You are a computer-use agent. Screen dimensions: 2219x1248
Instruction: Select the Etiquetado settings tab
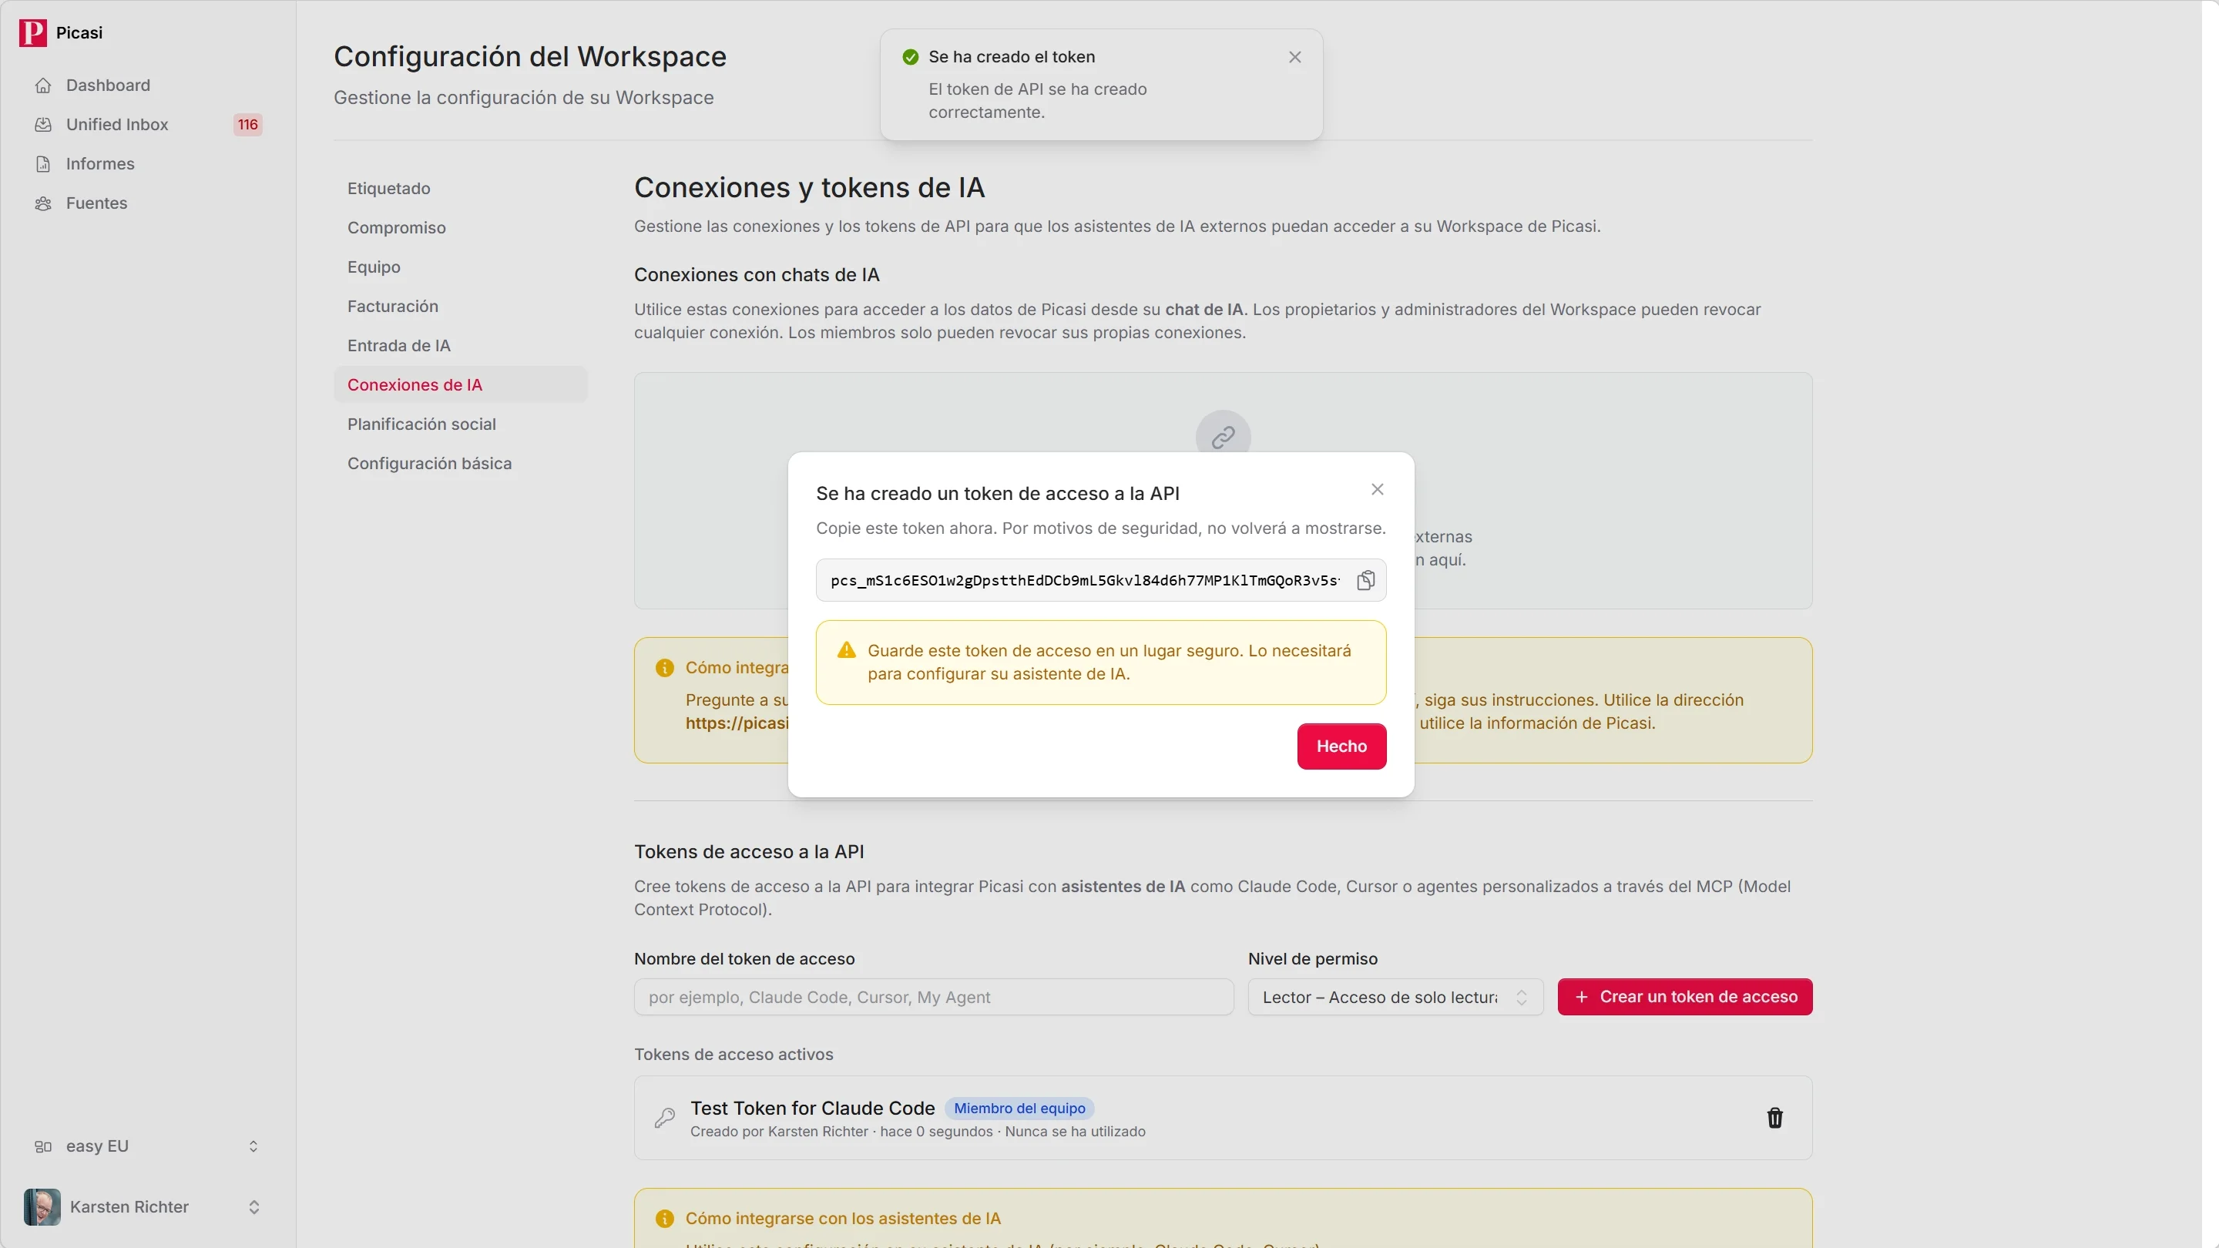coord(461,189)
